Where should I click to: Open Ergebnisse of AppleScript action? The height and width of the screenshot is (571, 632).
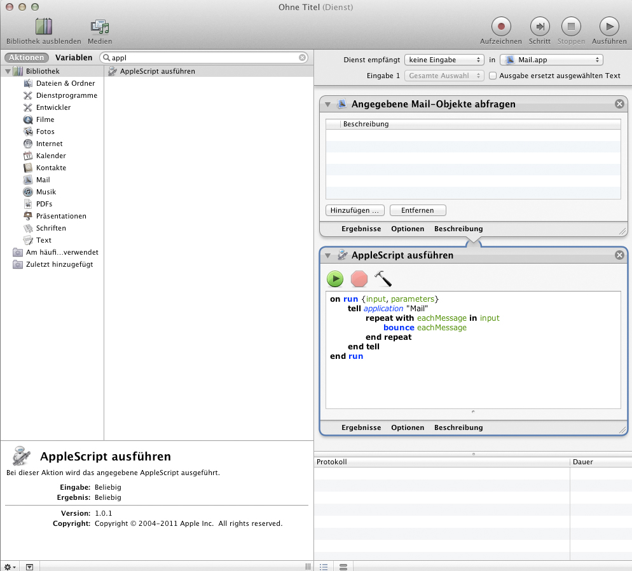pos(361,427)
